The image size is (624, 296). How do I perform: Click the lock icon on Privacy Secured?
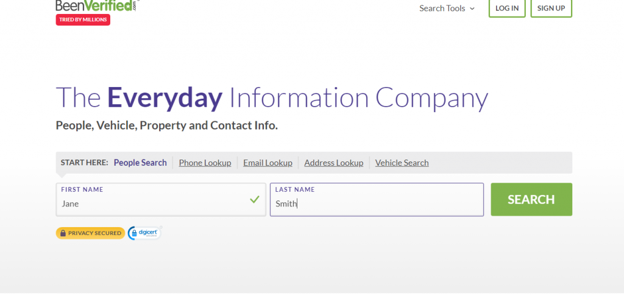click(63, 233)
